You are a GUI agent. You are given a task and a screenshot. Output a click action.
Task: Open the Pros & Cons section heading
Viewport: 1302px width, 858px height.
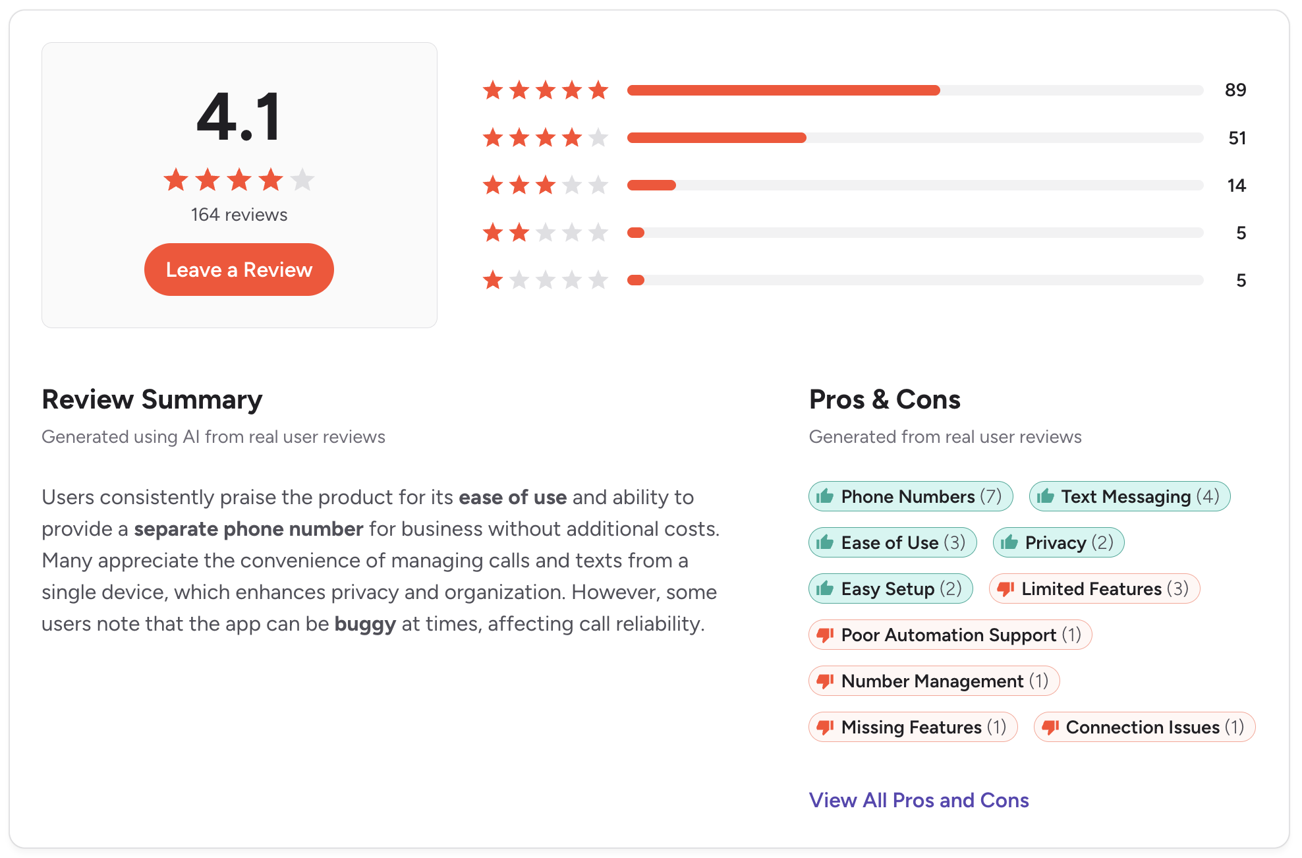point(885,399)
